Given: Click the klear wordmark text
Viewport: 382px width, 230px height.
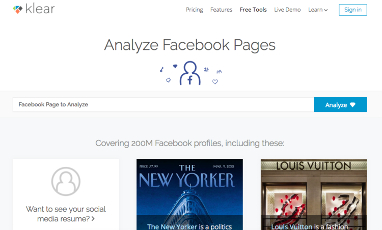Looking at the screenshot, I should [40, 9].
